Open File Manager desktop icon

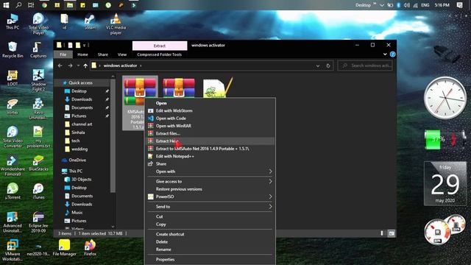(x=64, y=248)
